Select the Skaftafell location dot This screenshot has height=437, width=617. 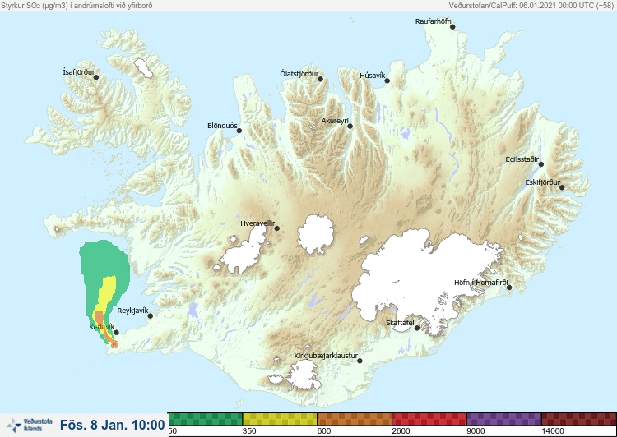417,328
